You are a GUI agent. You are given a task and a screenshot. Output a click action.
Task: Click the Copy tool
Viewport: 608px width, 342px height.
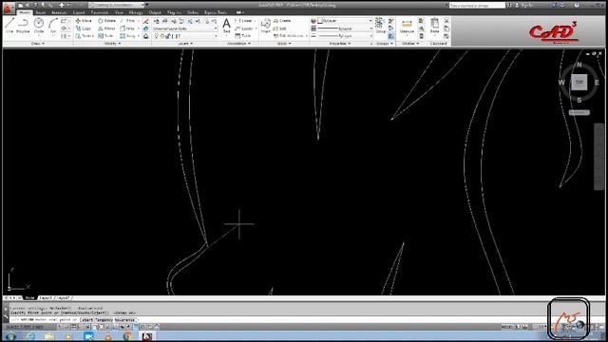(x=84, y=28)
